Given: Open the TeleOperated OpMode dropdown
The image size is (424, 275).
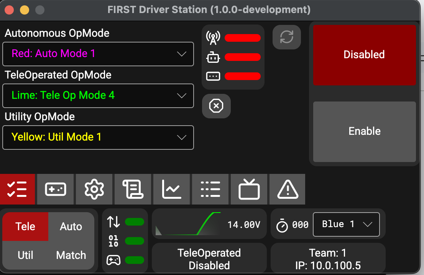Looking at the screenshot, I should click(98, 96).
